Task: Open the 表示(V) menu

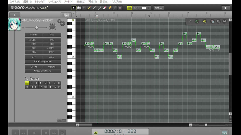Action: [81, 2]
